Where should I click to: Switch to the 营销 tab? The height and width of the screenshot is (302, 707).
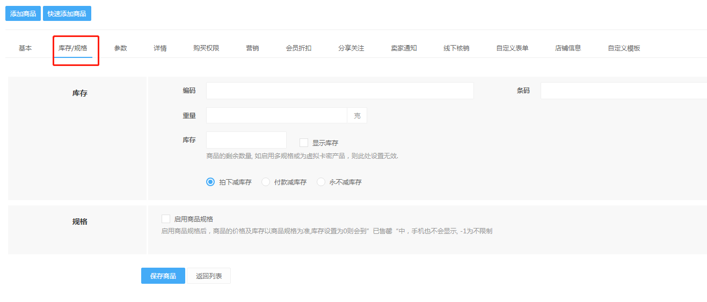tap(252, 48)
